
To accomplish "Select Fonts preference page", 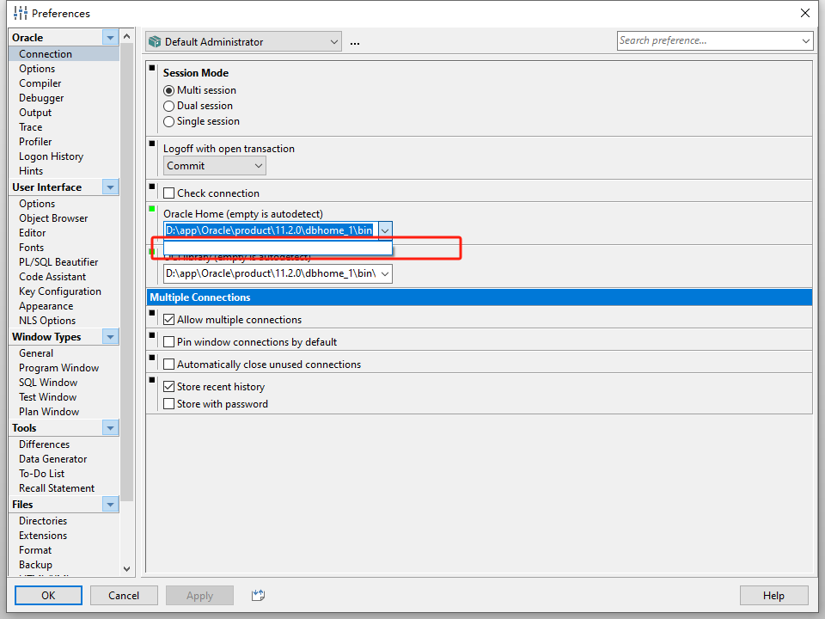I will 32,248.
